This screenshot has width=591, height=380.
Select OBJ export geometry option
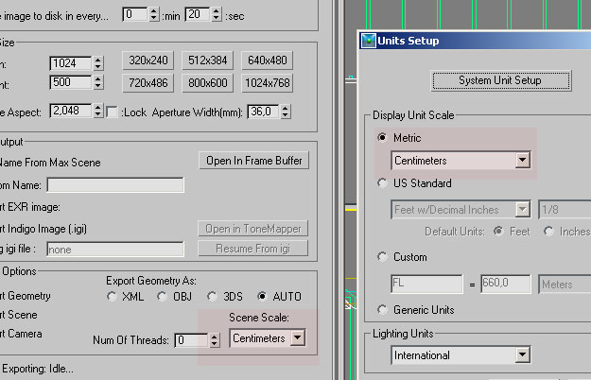tap(163, 296)
